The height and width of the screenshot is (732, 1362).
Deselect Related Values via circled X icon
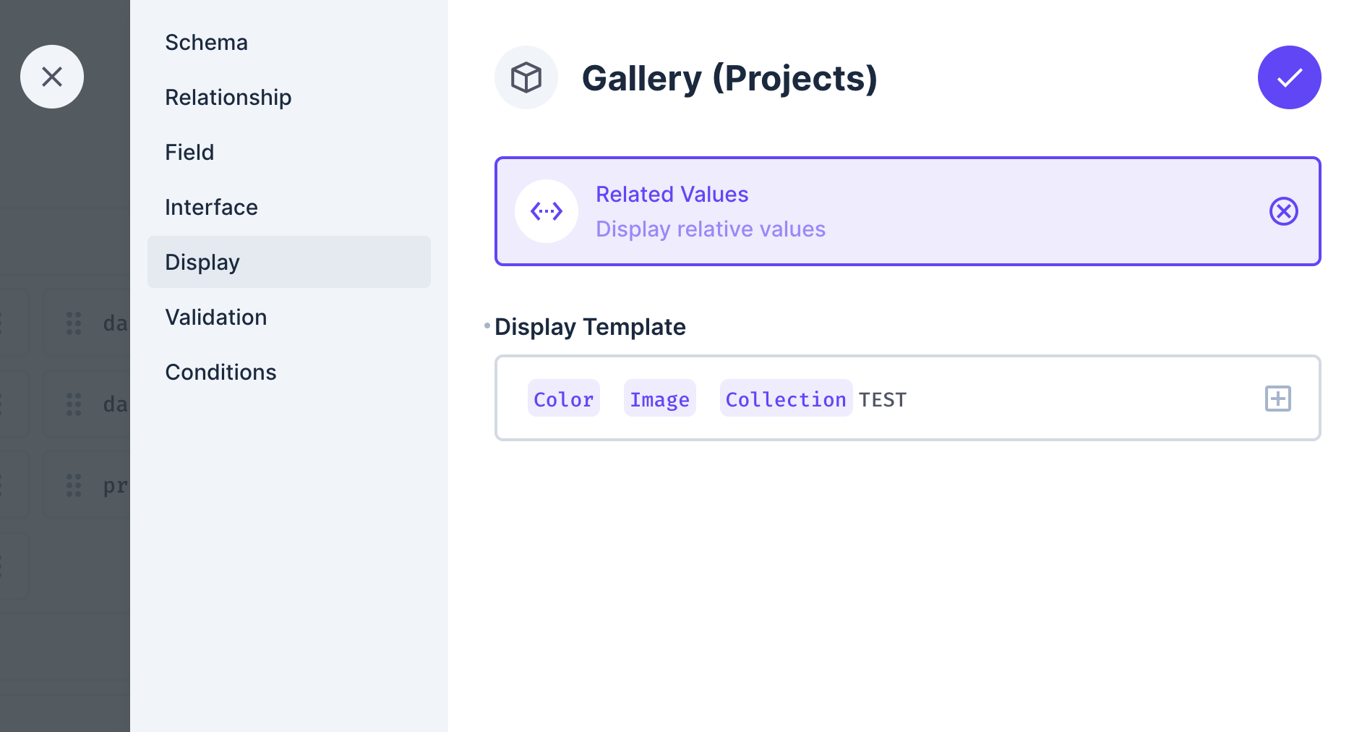tap(1283, 211)
